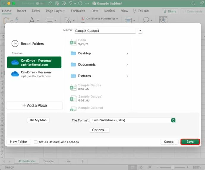
Task: Click the Cut scissors icon
Action: [x=17, y=19]
